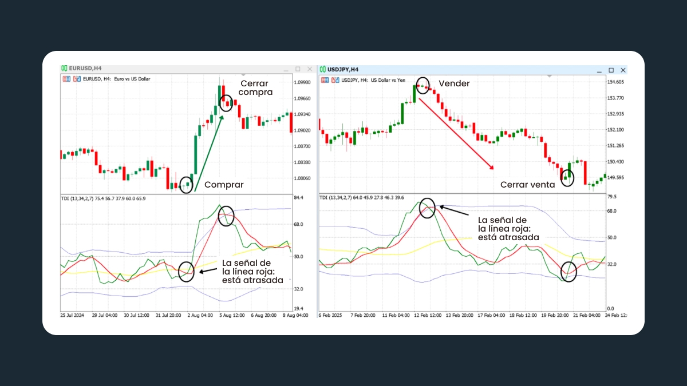Click price level 1.08700 on the EURUSD scale
The width and height of the screenshot is (687, 386).
click(x=303, y=146)
